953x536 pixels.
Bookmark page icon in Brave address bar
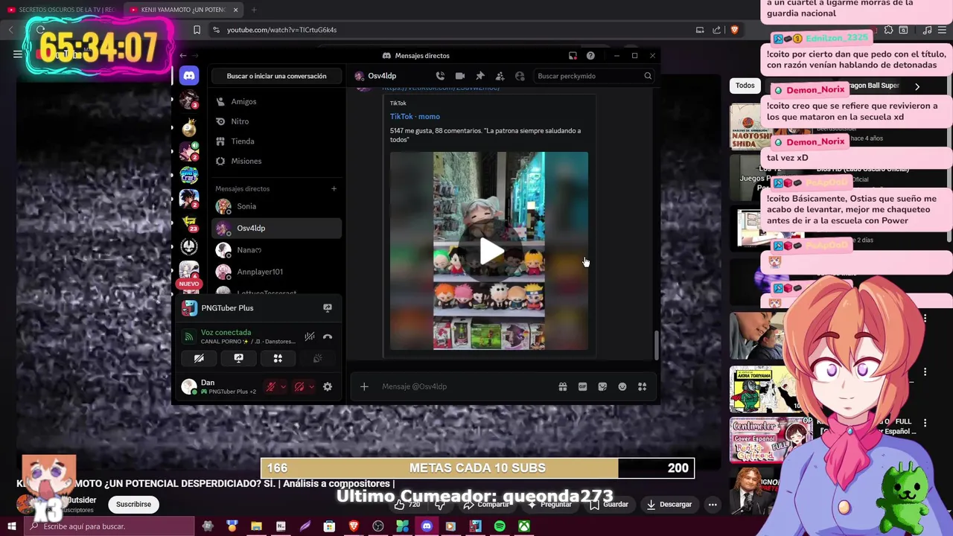tap(197, 30)
